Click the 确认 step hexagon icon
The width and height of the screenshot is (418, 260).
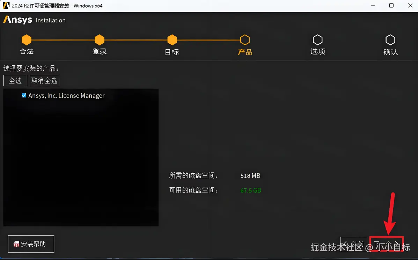pos(390,40)
